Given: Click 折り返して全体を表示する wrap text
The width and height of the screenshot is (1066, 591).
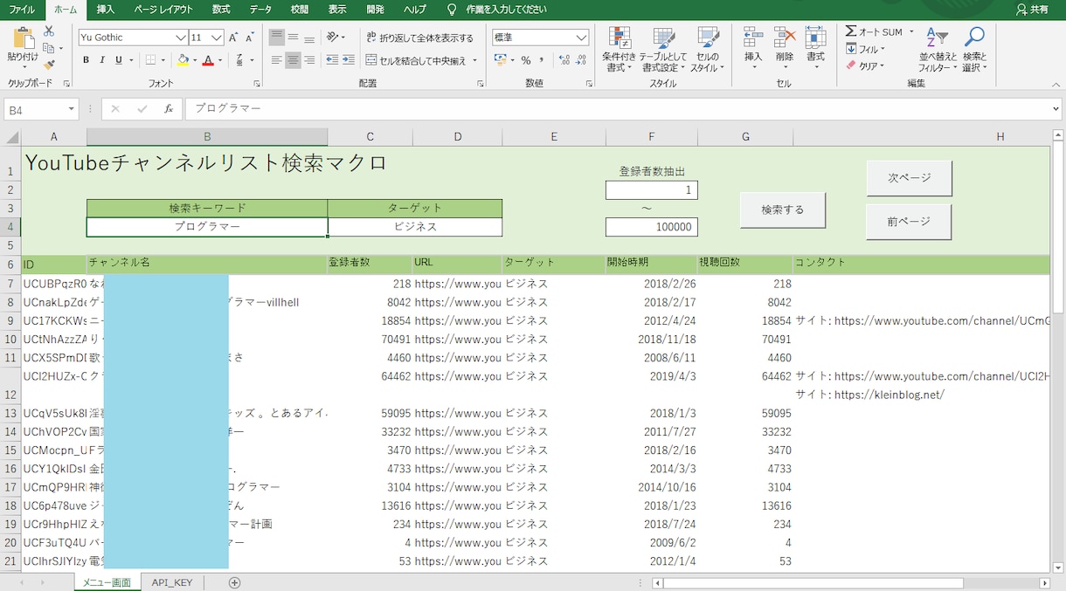Looking at the screenshot, I should coord(419,38).
